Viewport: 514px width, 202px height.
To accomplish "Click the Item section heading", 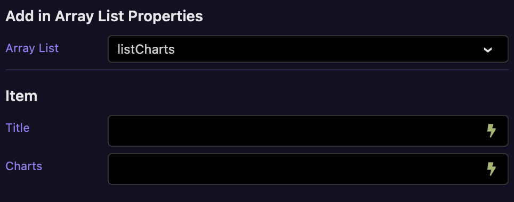I will [x=21, y=96].
